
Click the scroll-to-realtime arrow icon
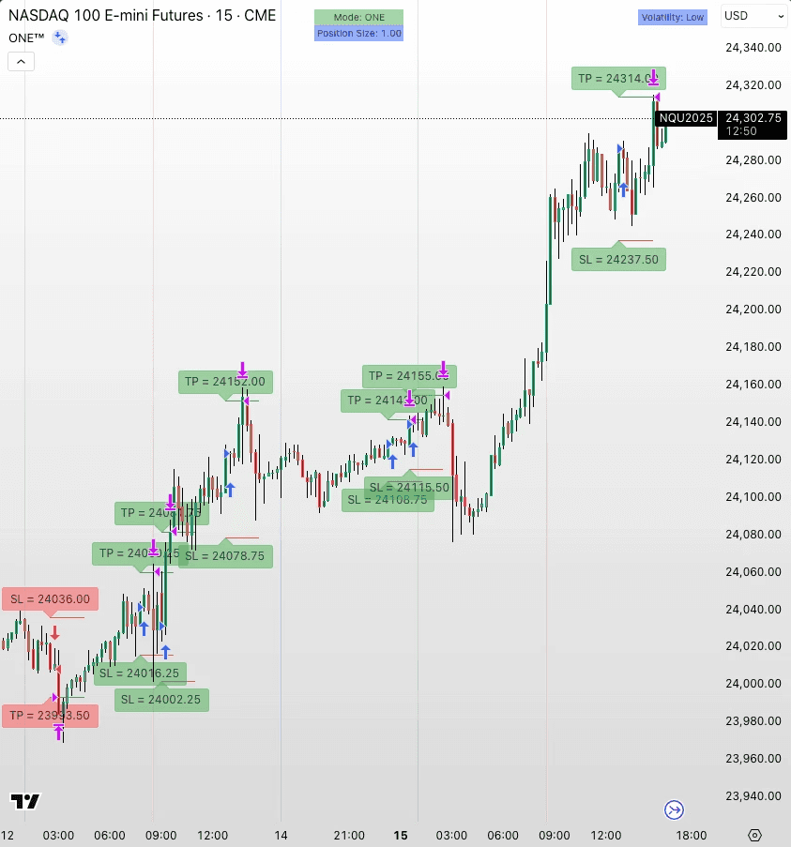pyautogui.click(x=673, y=809)
